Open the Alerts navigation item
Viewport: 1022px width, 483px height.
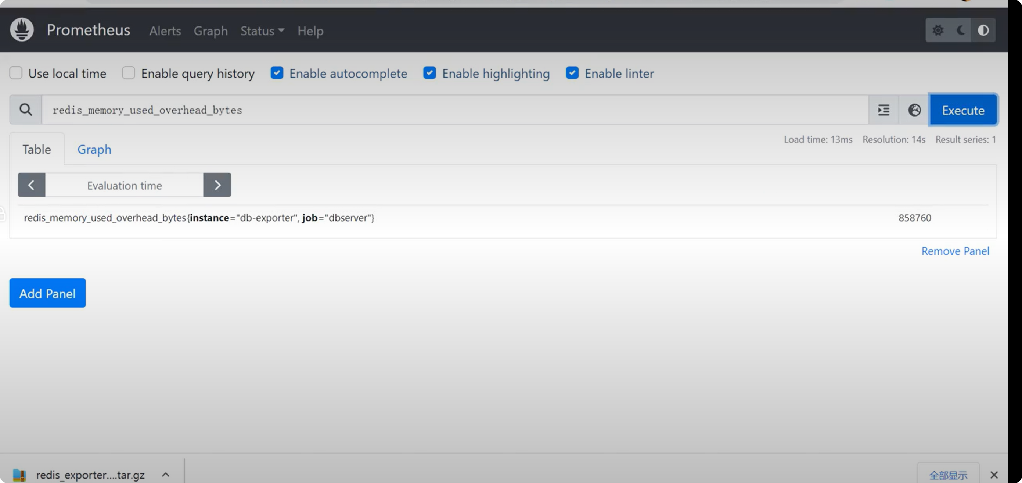(x=165, y=31)
